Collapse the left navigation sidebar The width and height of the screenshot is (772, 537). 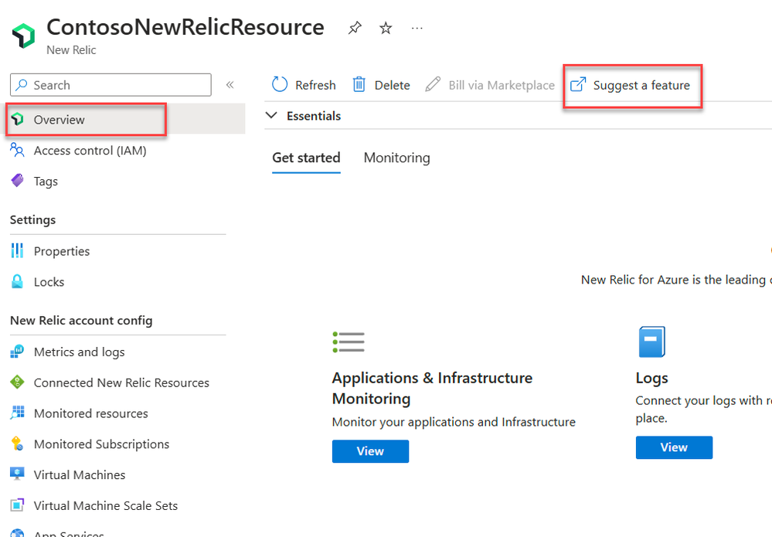230,85
